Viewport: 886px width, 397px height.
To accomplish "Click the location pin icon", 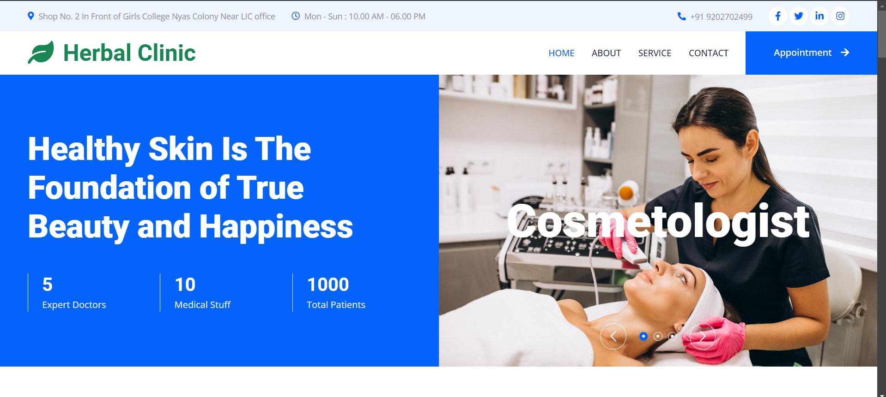I will [x=31, y=16].
